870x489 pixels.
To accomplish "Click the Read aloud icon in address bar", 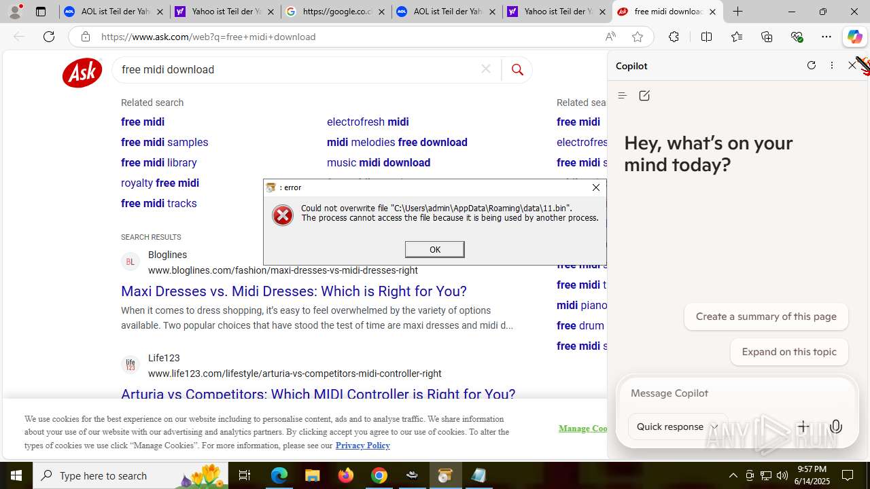I will coord(610,37).
